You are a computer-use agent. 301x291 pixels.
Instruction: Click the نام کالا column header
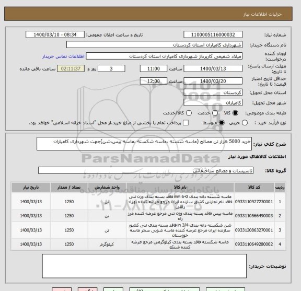(180, 188)
